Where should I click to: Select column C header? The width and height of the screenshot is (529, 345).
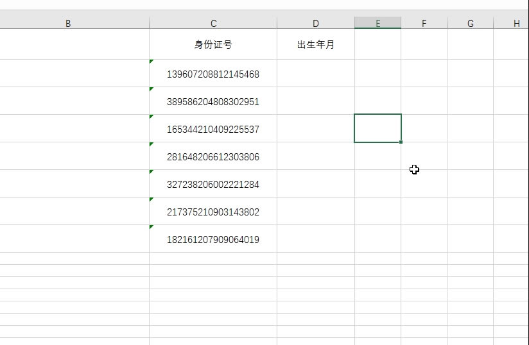click(x=213, y=23)
